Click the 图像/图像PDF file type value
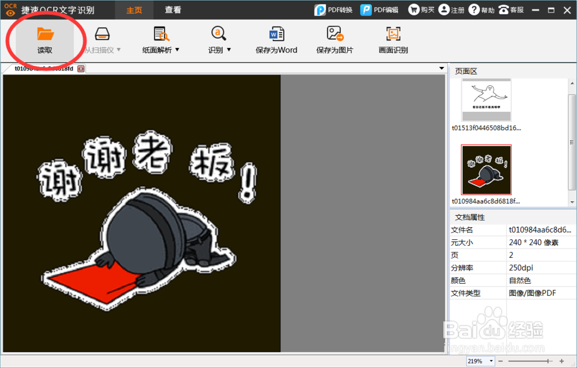The height and width of the screenshot is (368, 577). (532, 293)
